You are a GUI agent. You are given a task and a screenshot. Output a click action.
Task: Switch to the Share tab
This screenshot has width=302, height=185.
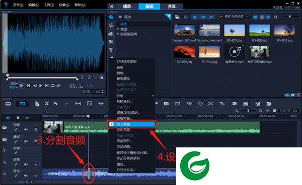[x=172, y=7]
